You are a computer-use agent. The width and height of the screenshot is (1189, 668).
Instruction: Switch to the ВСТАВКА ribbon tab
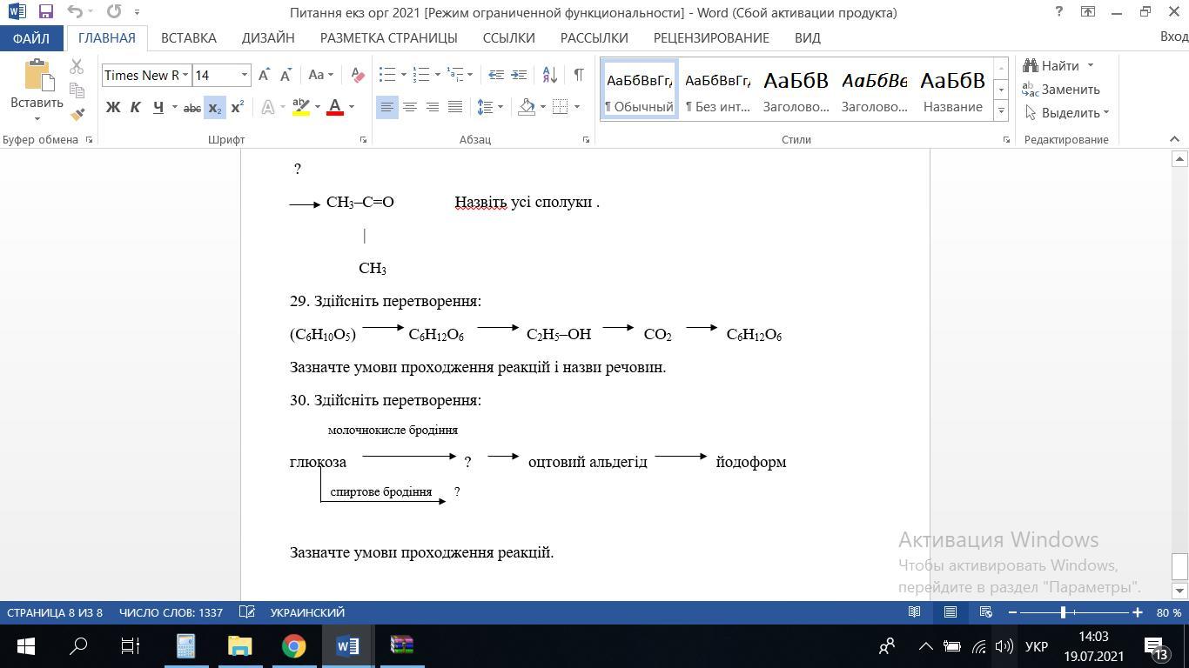[x=188, y=38]
